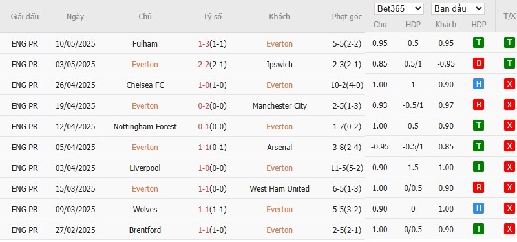Click the Tỷ số column header
The image size is (517, 242).
(x=212, y=17)
